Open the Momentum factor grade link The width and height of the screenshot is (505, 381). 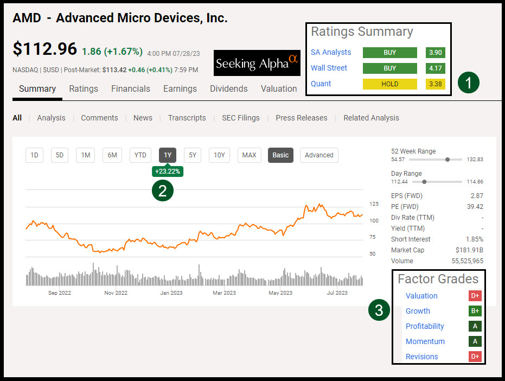[425, 341]
